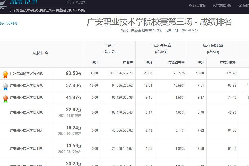Open the 显示计分规则 link
Screen dimensions: 249x166
coord(8,23)
